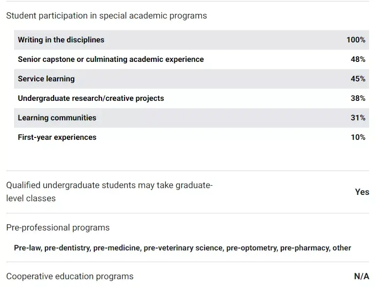Click the "N/A" cooperative education value
This screenshot has width=375, height=287.
[x=361, y=276]
